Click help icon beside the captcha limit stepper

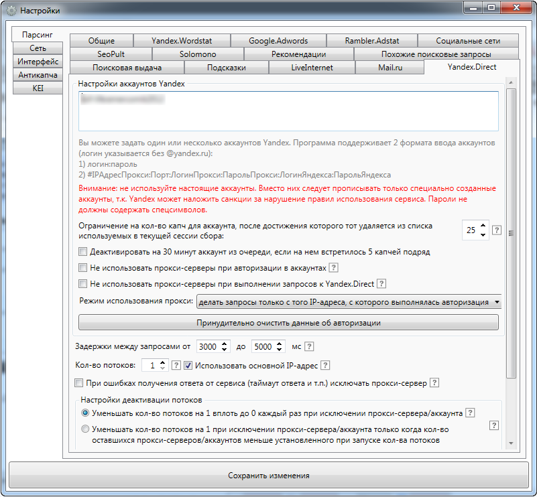[497, 230]
